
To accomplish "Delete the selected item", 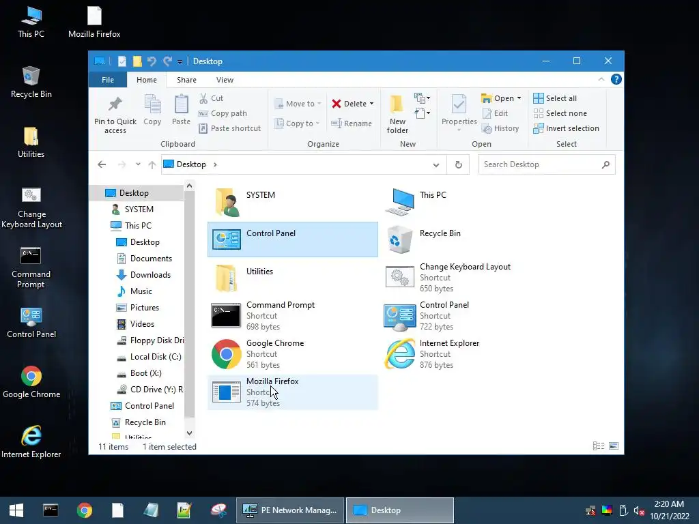I will pyautogui.click(x=349, y=104).
